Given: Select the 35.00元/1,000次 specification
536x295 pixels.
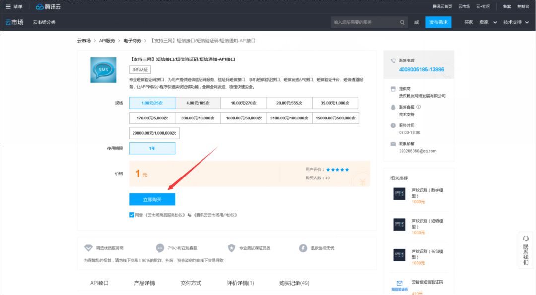Looking at the screenshot, I should point(335,103).
